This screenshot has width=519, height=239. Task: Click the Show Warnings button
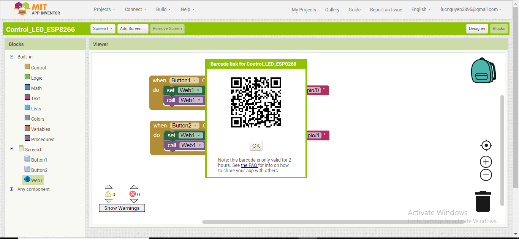(x=122, y=208)
